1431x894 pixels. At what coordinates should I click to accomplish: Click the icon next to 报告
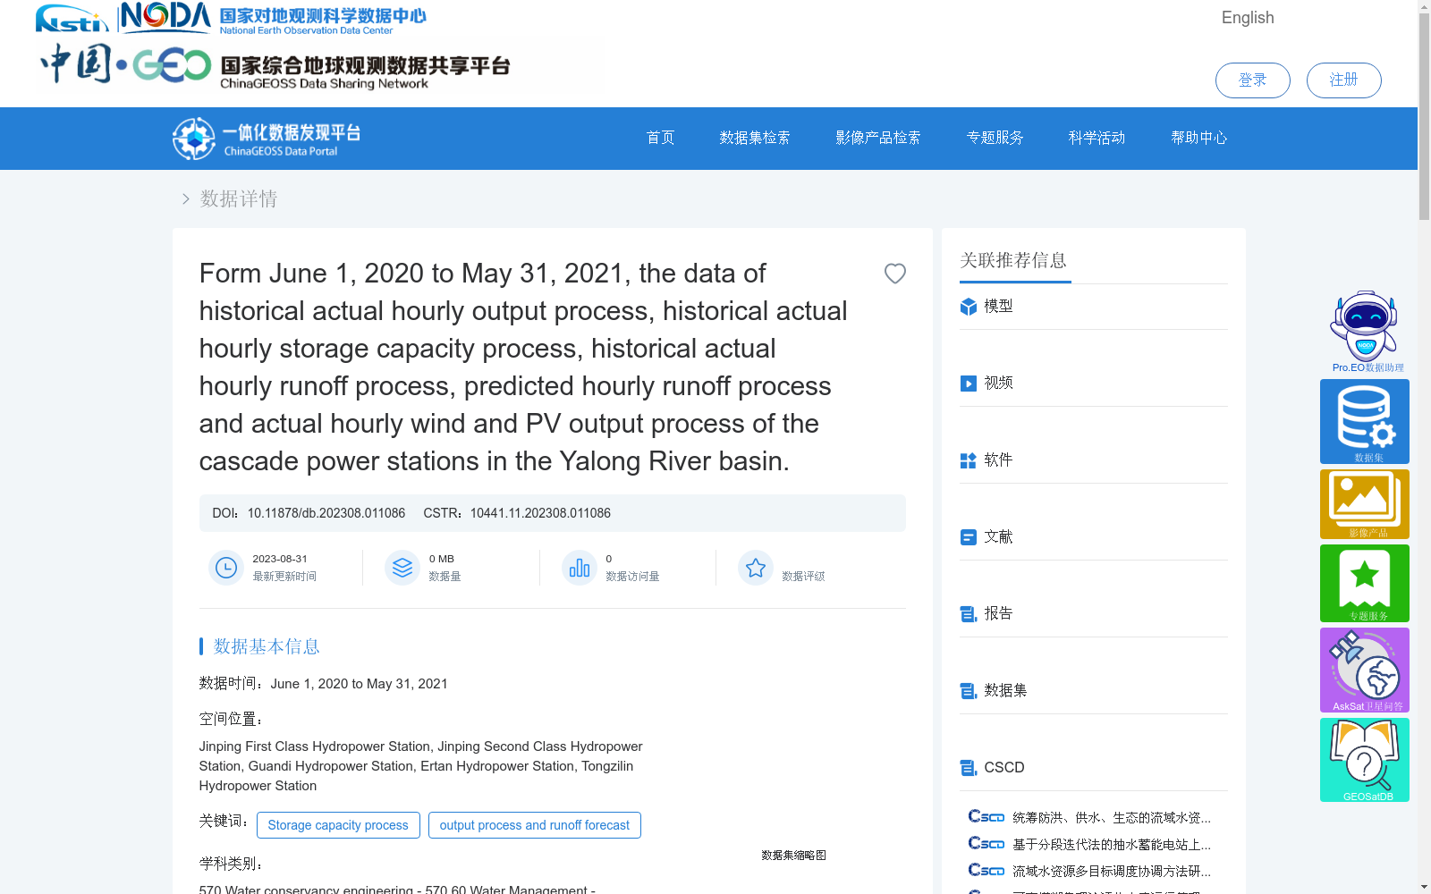click(968, 614)
